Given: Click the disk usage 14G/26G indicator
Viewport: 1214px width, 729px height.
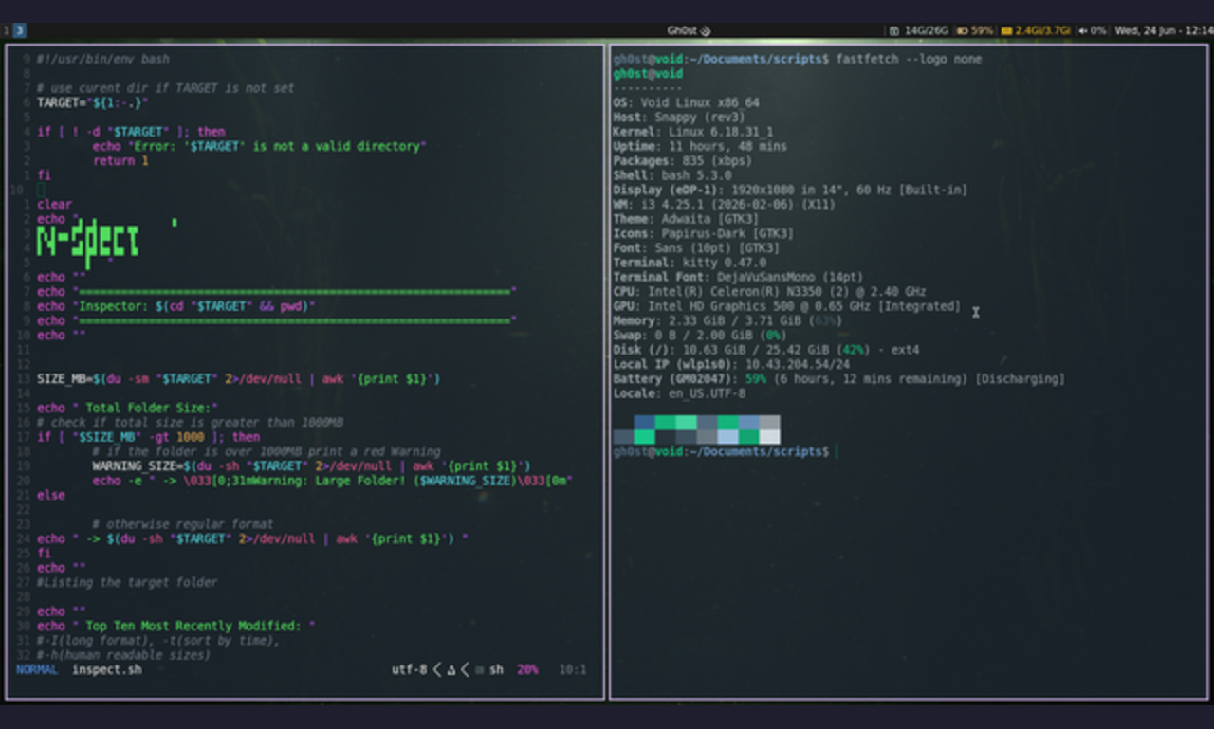Looking at the screenshot, I should click(919, 30).
